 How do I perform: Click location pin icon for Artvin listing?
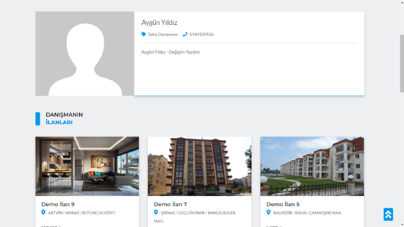[x=43, y=212]
